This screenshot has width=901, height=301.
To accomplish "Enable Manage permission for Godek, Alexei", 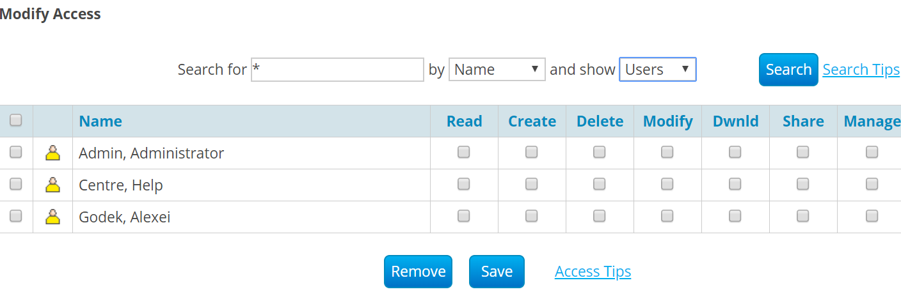I will [872, 216].
